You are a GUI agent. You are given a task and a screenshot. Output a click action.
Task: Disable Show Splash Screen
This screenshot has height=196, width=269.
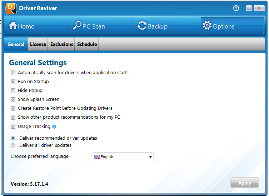13,99
